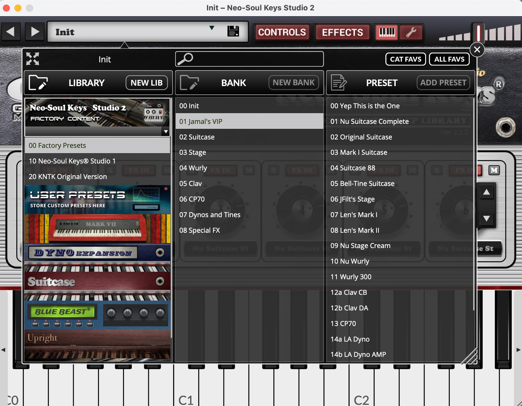Load preset 01 Nu Suitcase Complete
Viewport: 522px width, 406px height.
coord(400,121)
